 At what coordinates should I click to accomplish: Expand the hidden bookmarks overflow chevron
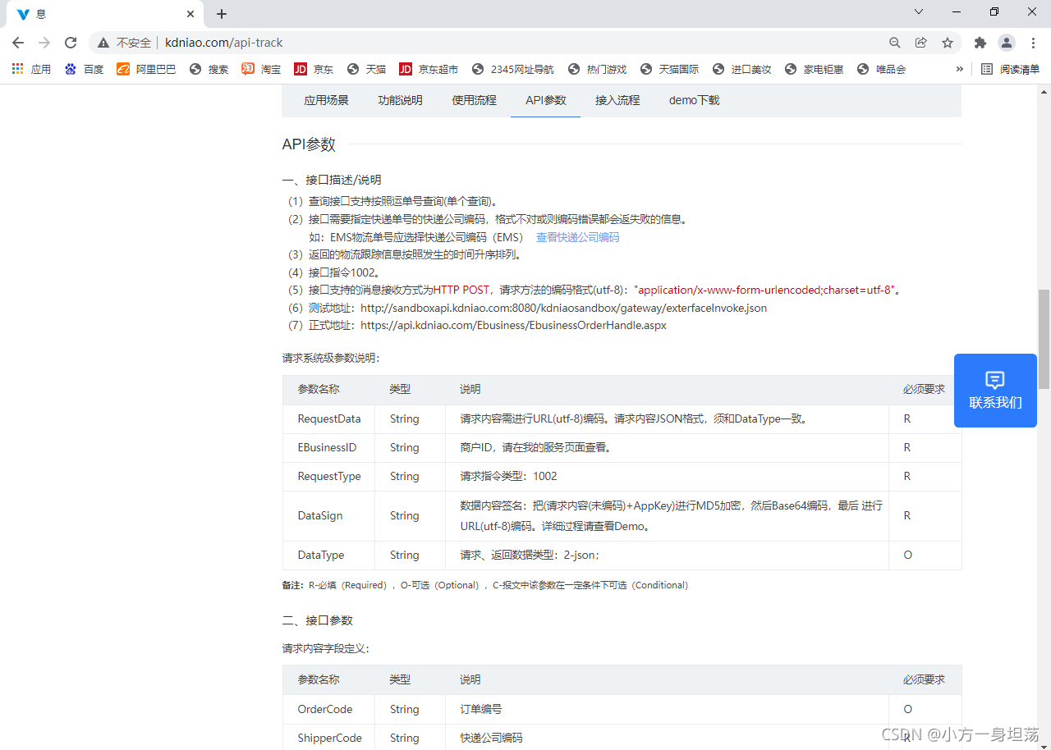pyautogui.click(x=959, y=70)
